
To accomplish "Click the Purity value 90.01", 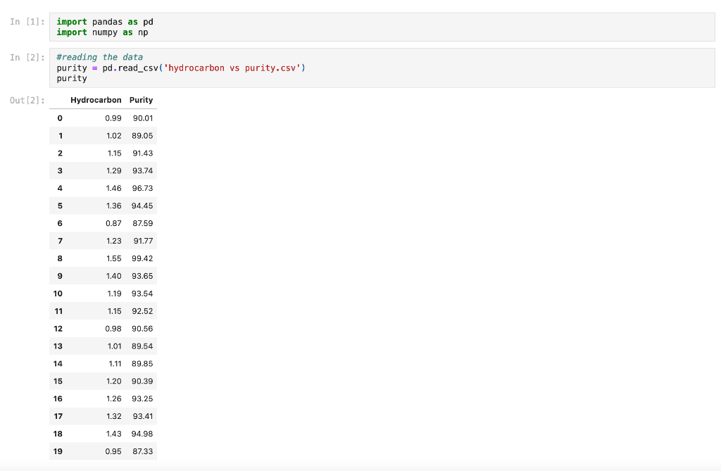I will pyautogui.click(x=140, y=118).
